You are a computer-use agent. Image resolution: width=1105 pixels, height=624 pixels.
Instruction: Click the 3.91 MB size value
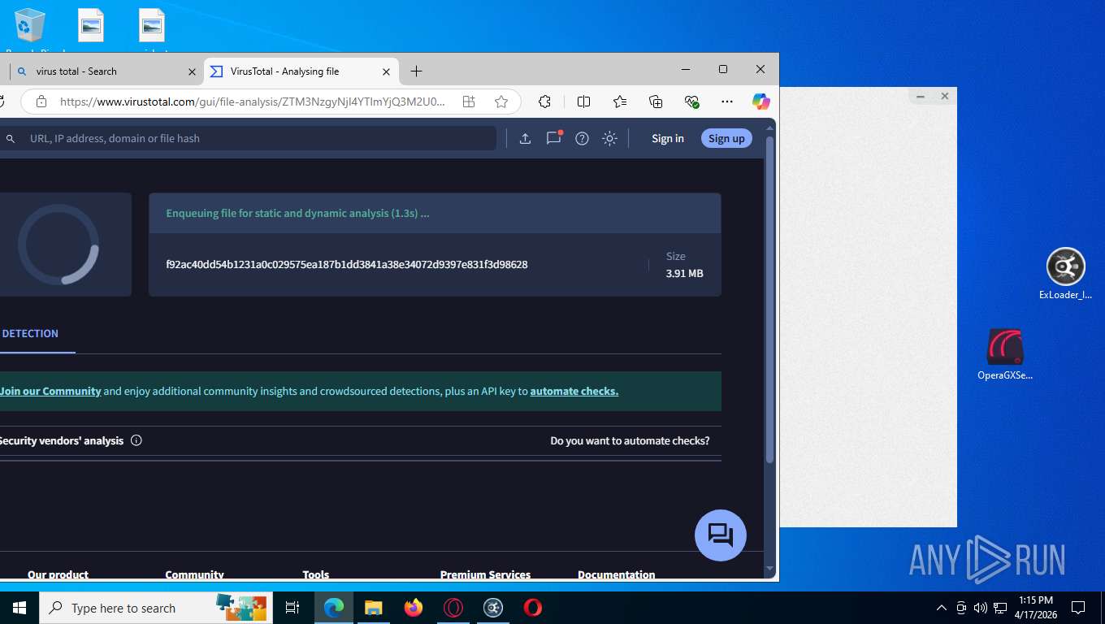[684, 274]
